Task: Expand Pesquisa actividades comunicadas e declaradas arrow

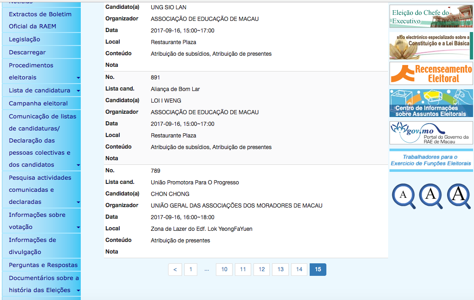Action: pos(78,202)
